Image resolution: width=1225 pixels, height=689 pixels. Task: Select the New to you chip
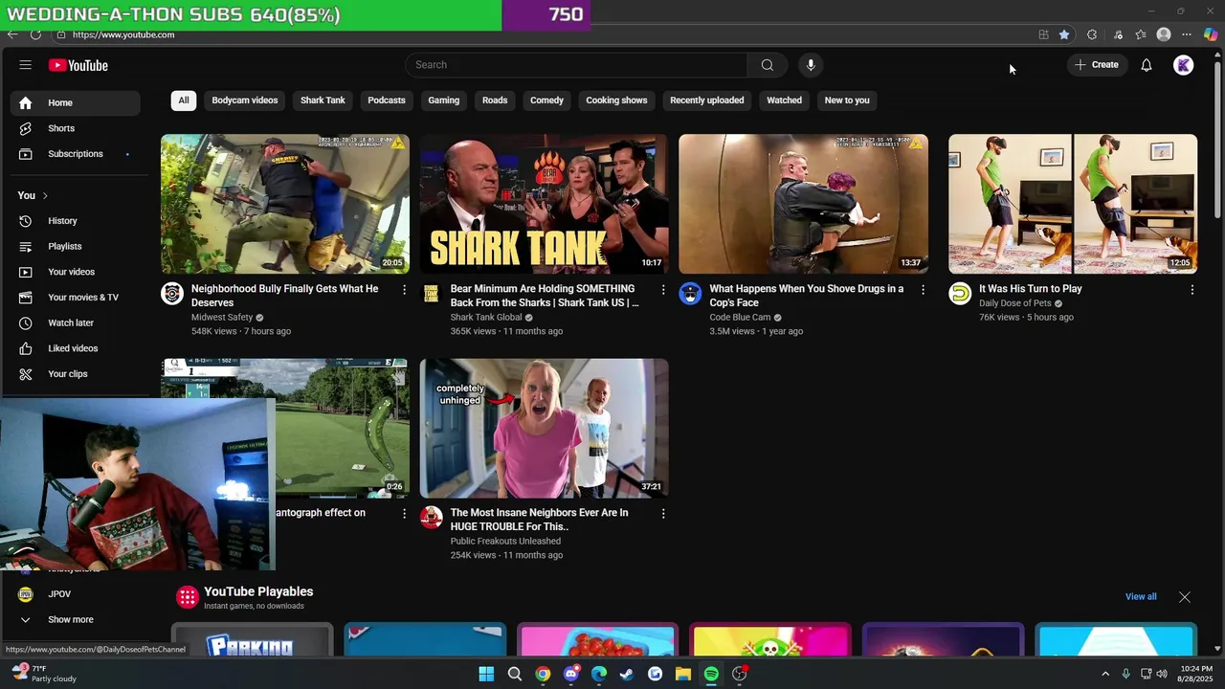point(847,100)
